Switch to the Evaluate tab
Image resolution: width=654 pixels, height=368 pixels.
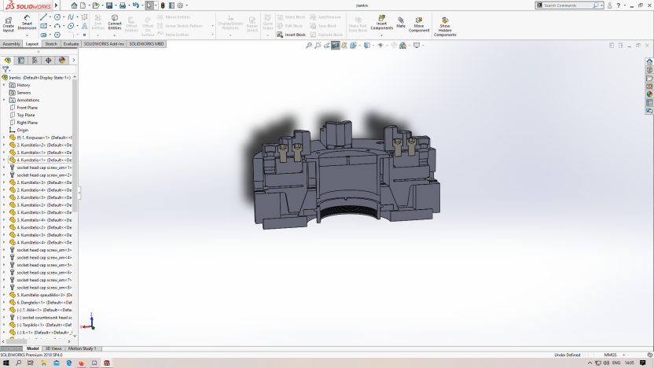coord(71,44)
